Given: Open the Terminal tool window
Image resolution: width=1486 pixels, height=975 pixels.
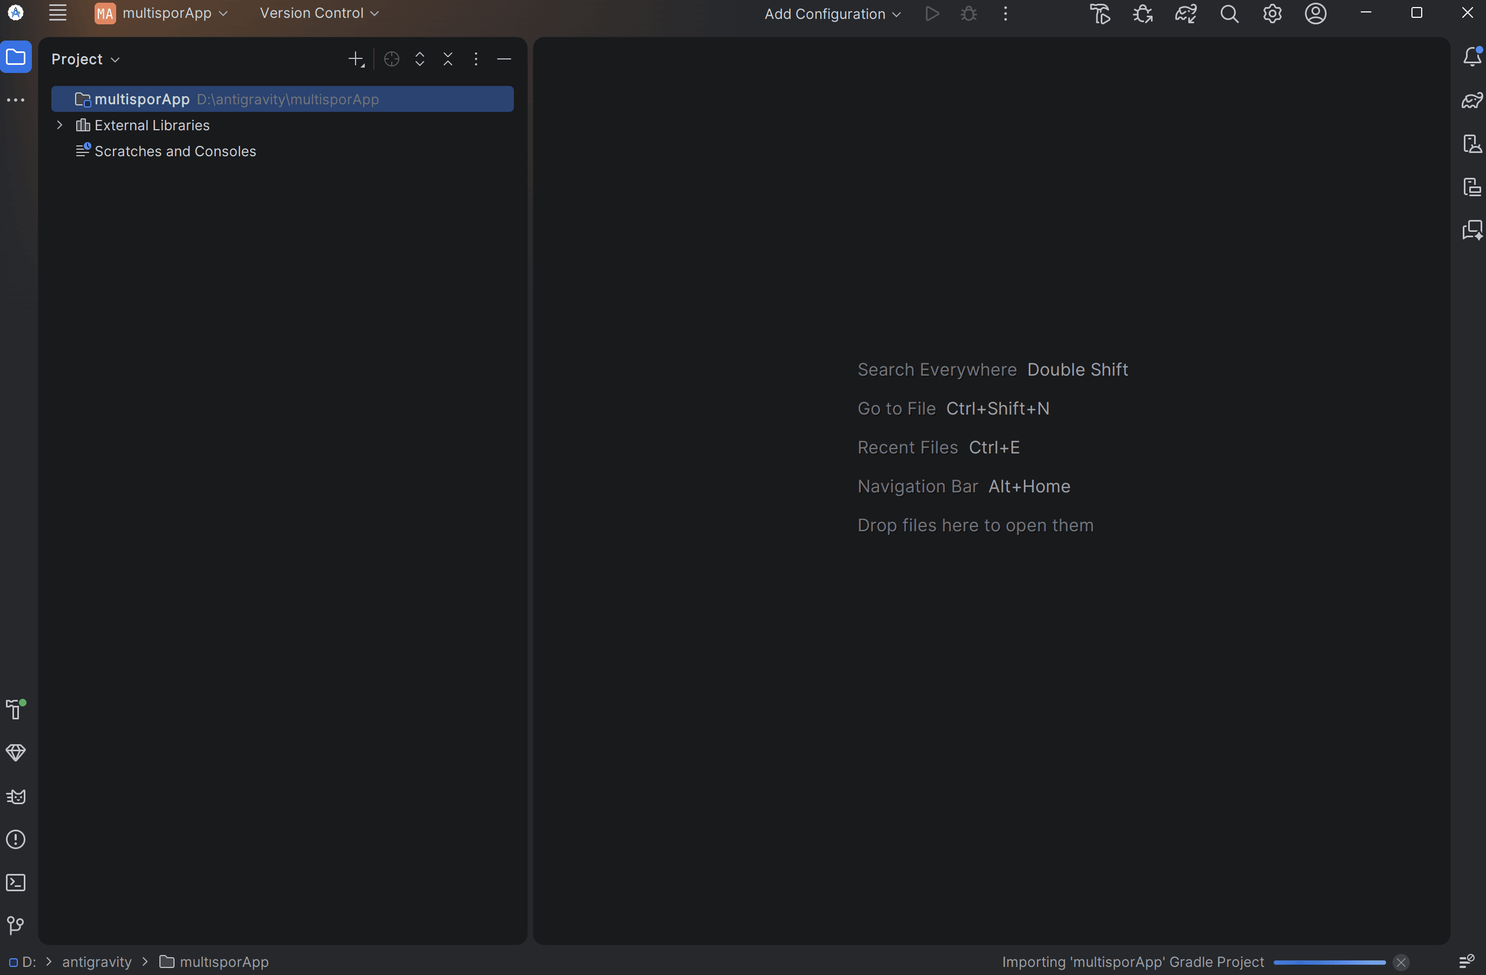Looking at the screenshot, I should click(x=16, y=883).
